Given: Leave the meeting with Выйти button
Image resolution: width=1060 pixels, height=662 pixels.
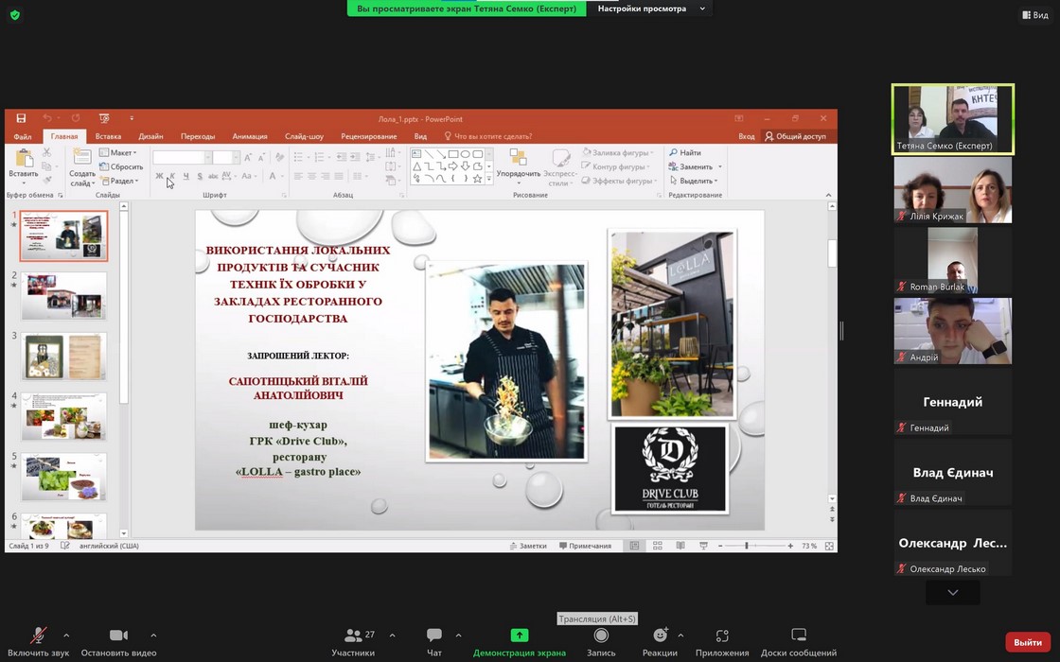Looking at the screenshot, I should pos(1028,642).
